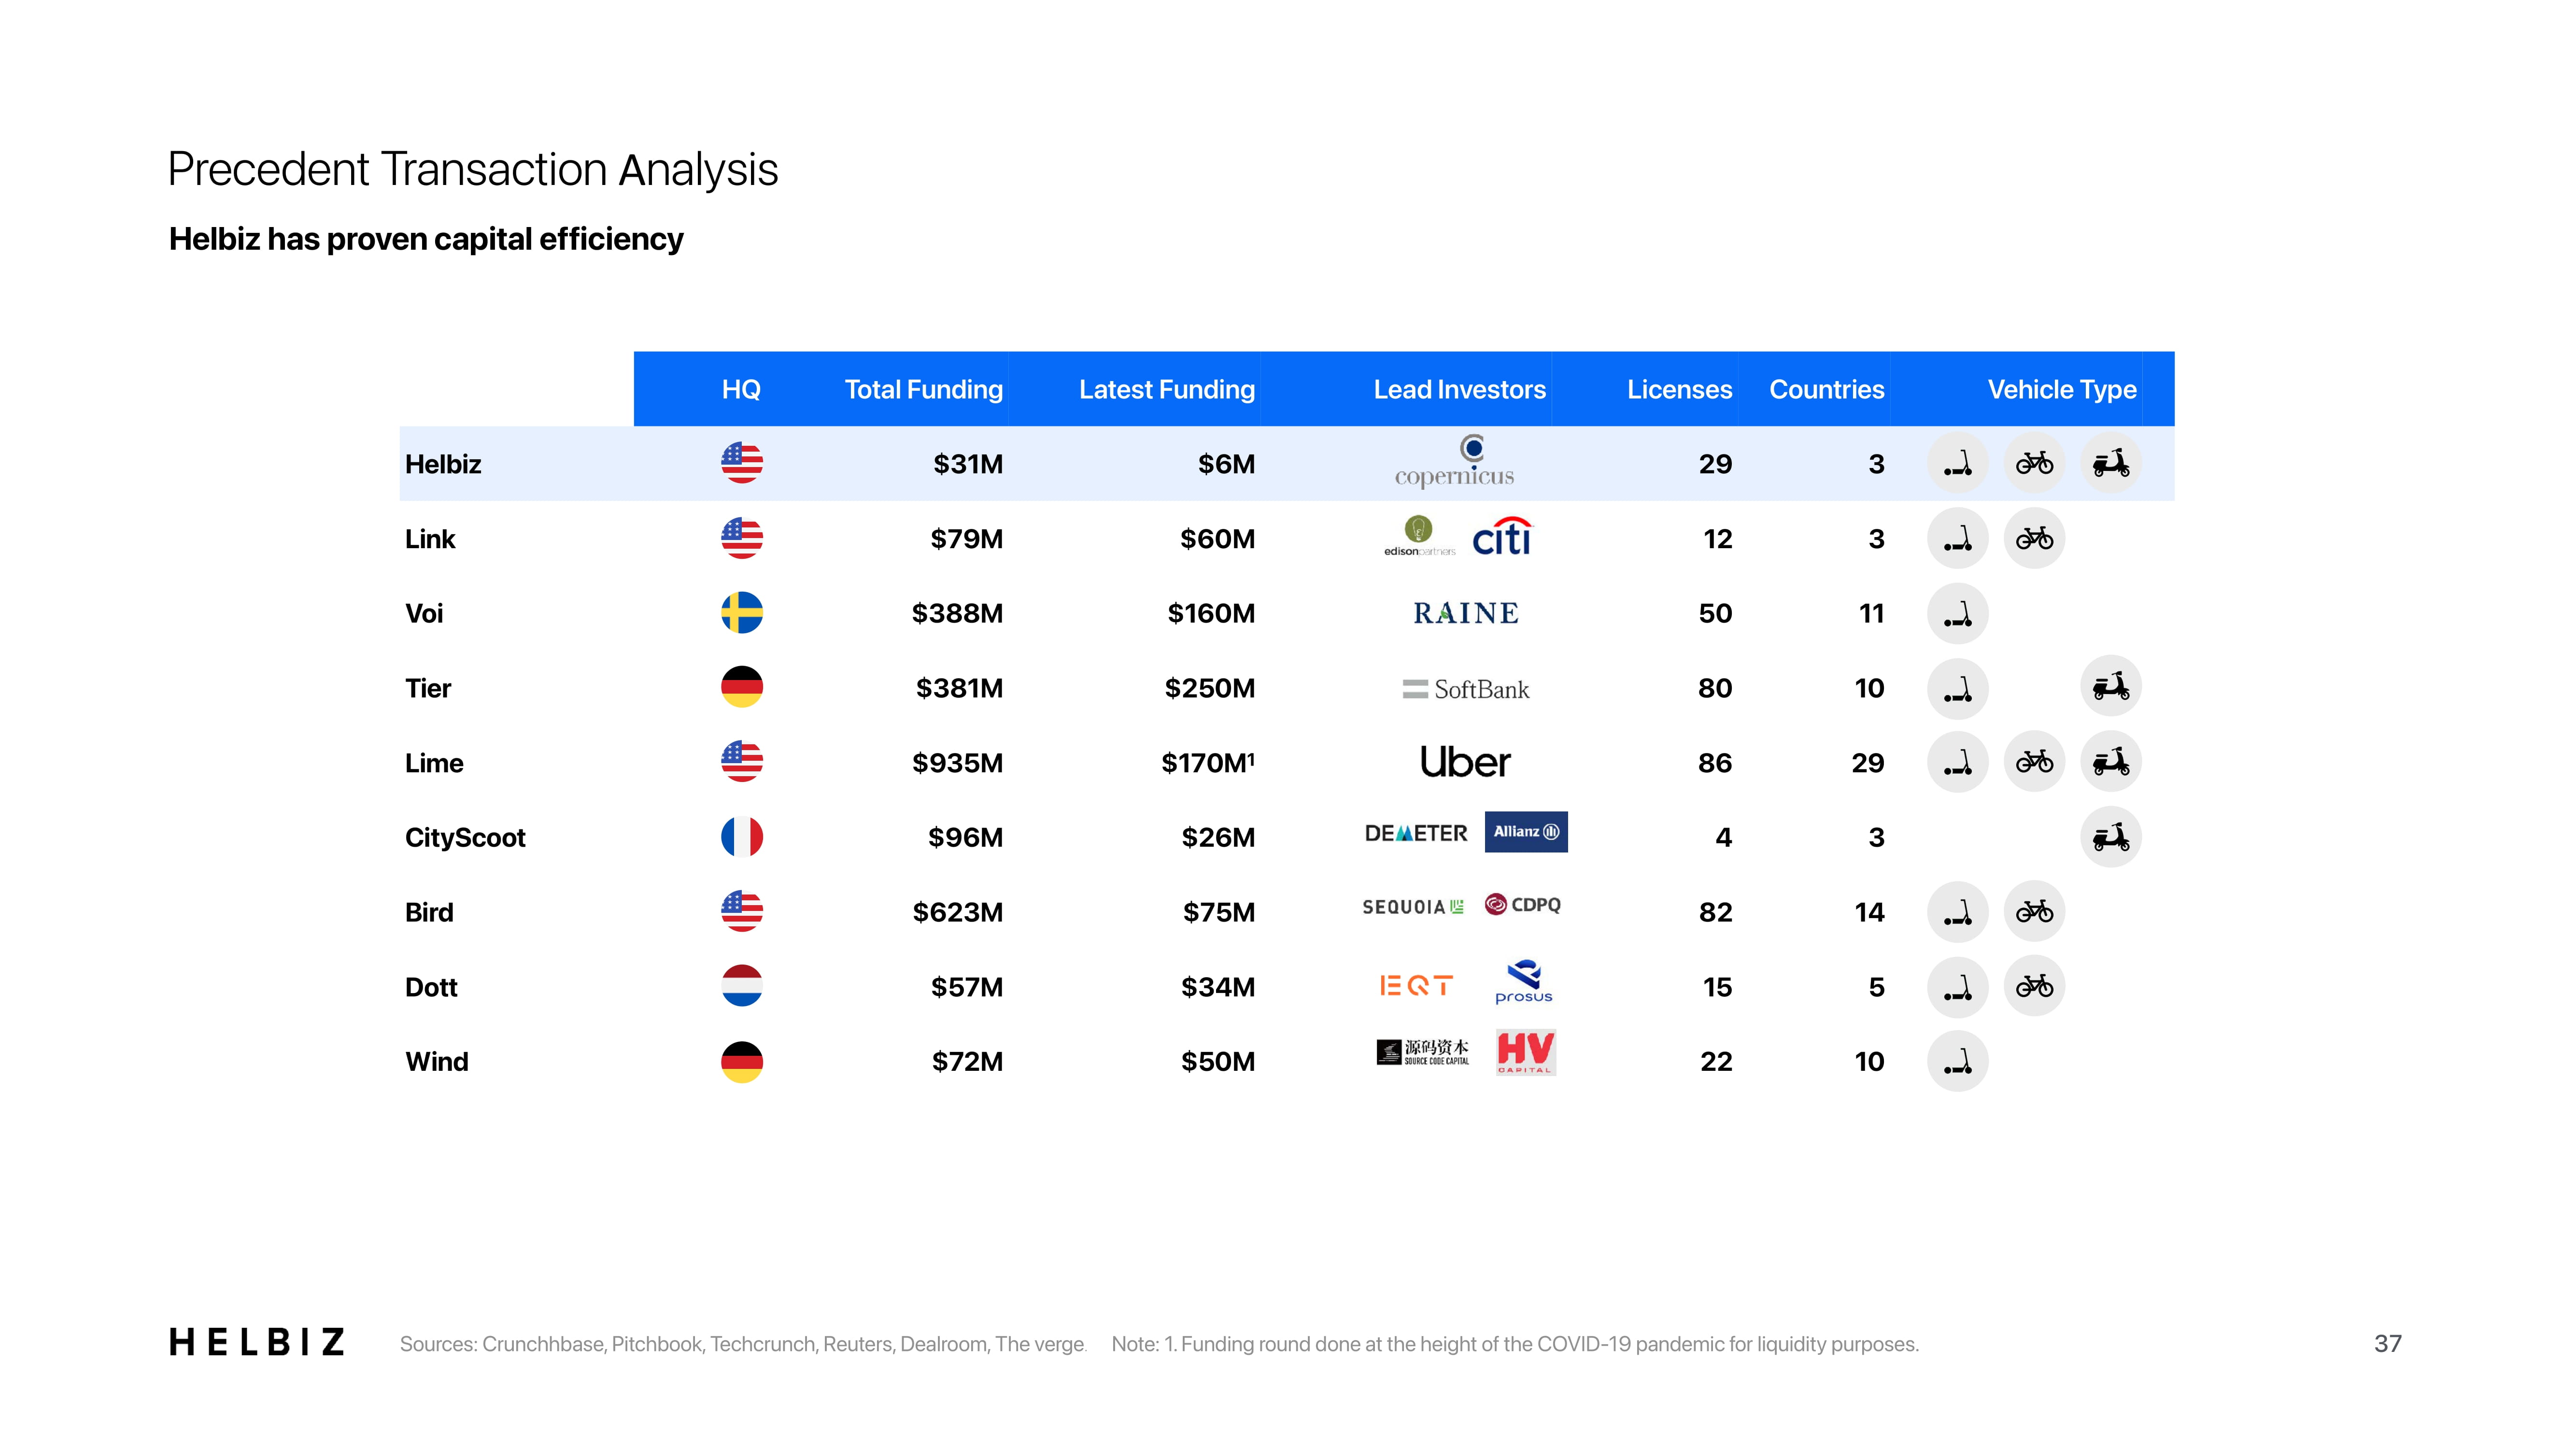Click the HELBIZ logo at bottom left
This screenshot has height=1449, width=2576.
257,1342
